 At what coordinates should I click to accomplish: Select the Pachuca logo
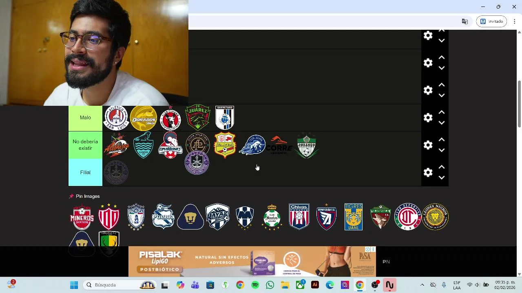pos(136,217)
